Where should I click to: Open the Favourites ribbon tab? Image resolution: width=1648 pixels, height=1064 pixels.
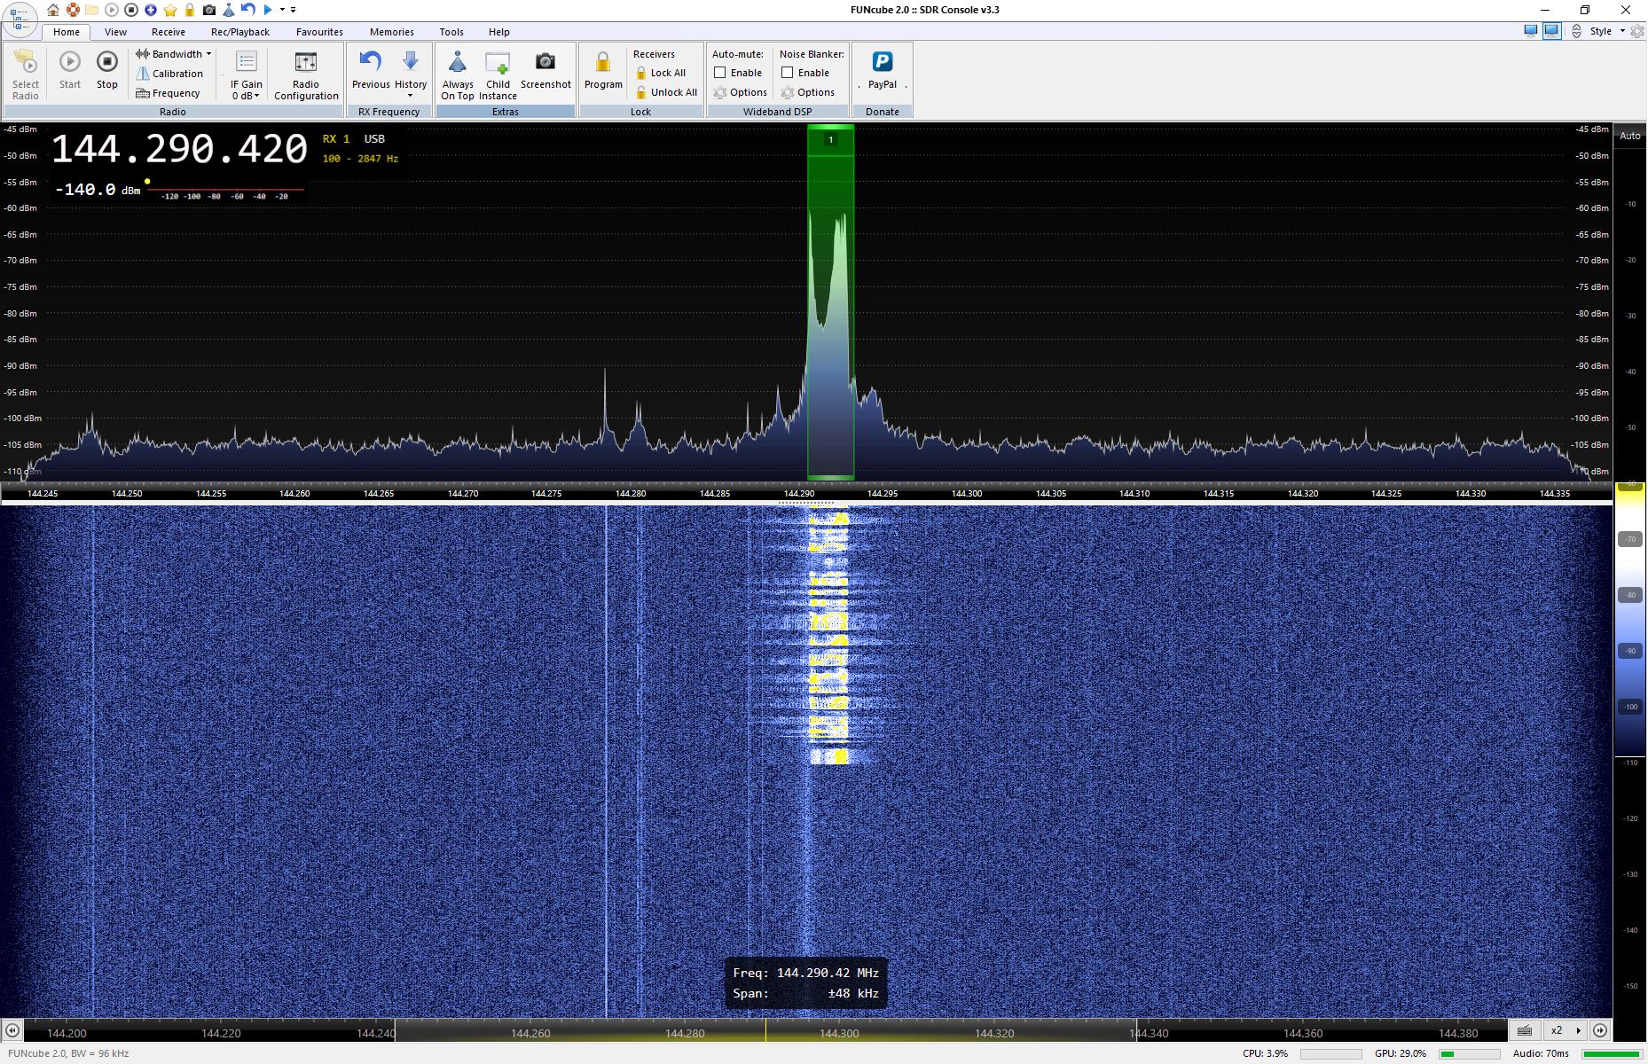[319, 32]
